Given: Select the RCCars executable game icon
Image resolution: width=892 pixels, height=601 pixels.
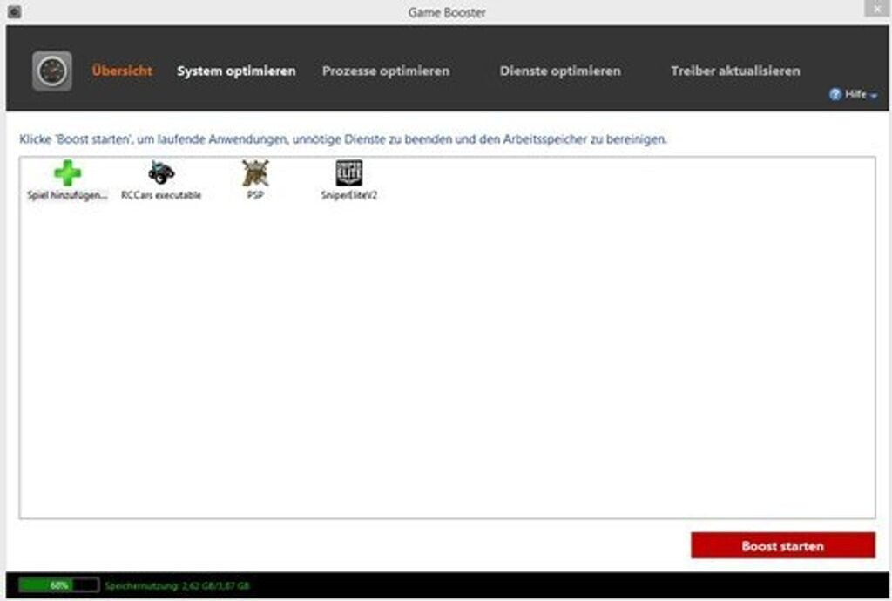Looking at the screenshot, I should point(161,172).
